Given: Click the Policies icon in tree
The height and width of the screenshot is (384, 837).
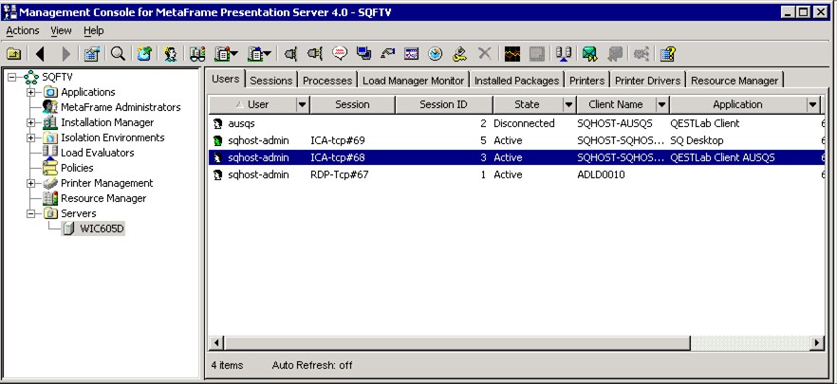Looking at the screenshot, I should tap(50, 168).
